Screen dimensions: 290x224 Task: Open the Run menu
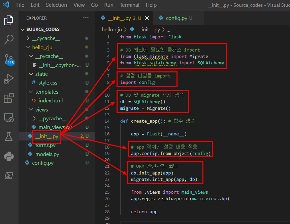click(109, 5)
